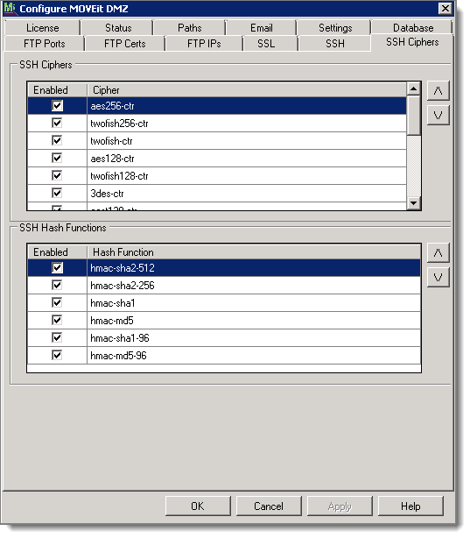Move selected cipher down with the arrow button
The height and width of the screenshot is (538, 470).
pyautogui.click(x=438, y=116)
